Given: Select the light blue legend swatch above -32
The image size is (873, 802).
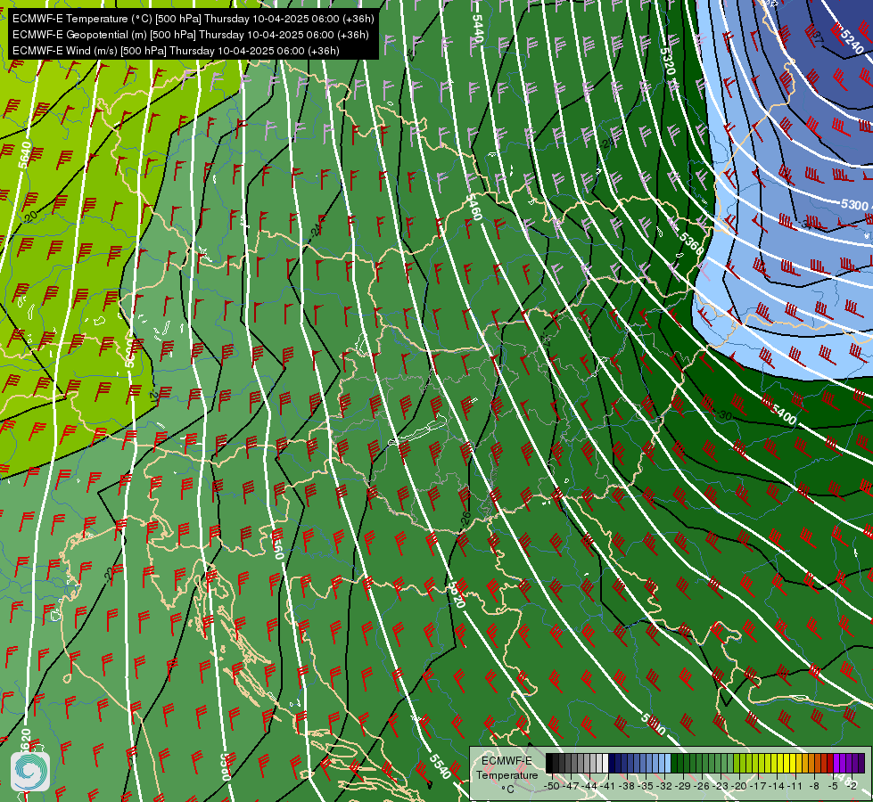Looking at the screenshot, I should point(668,763).
